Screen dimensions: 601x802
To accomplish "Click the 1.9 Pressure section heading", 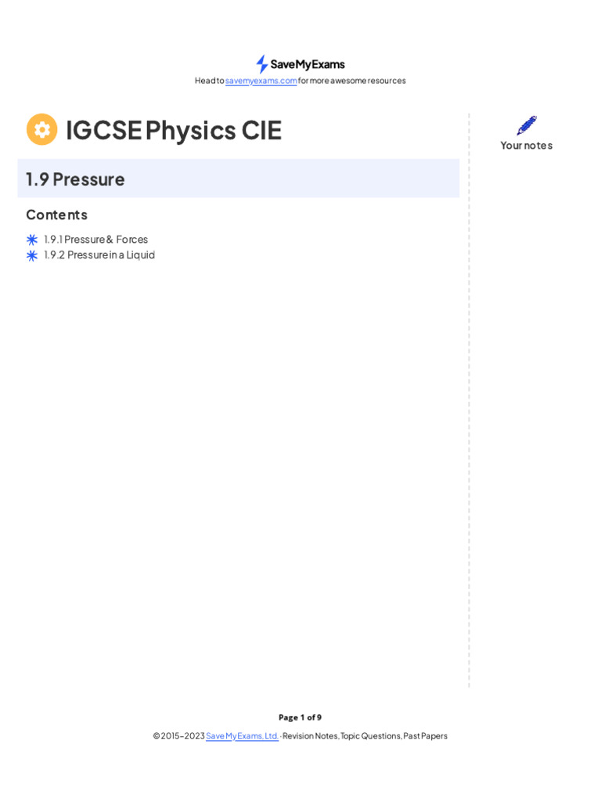I will click(75, 179).
